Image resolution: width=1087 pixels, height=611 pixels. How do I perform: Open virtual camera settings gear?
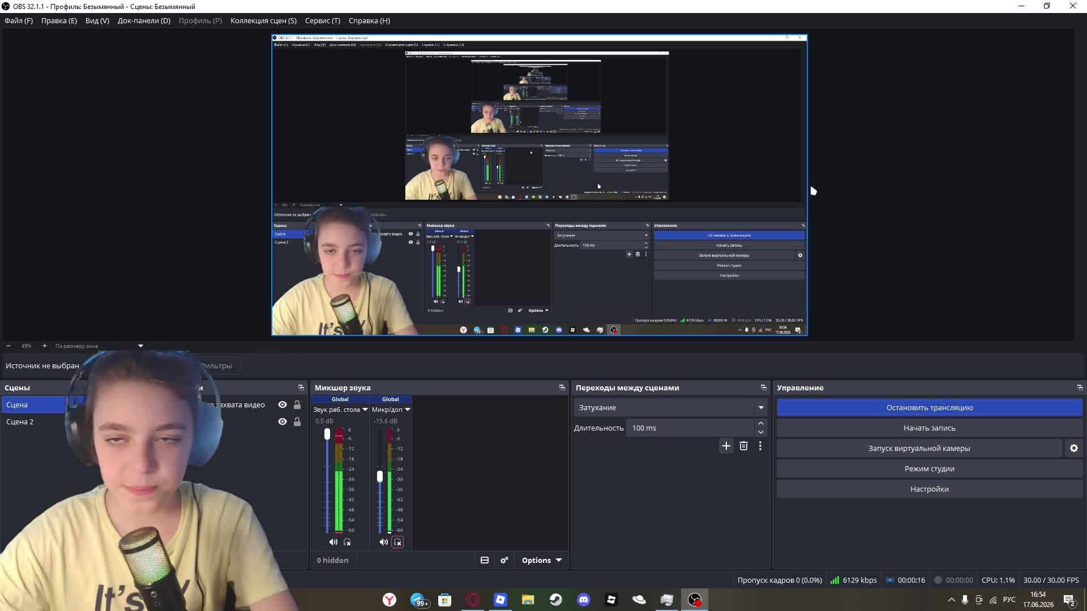(1074, 448)
